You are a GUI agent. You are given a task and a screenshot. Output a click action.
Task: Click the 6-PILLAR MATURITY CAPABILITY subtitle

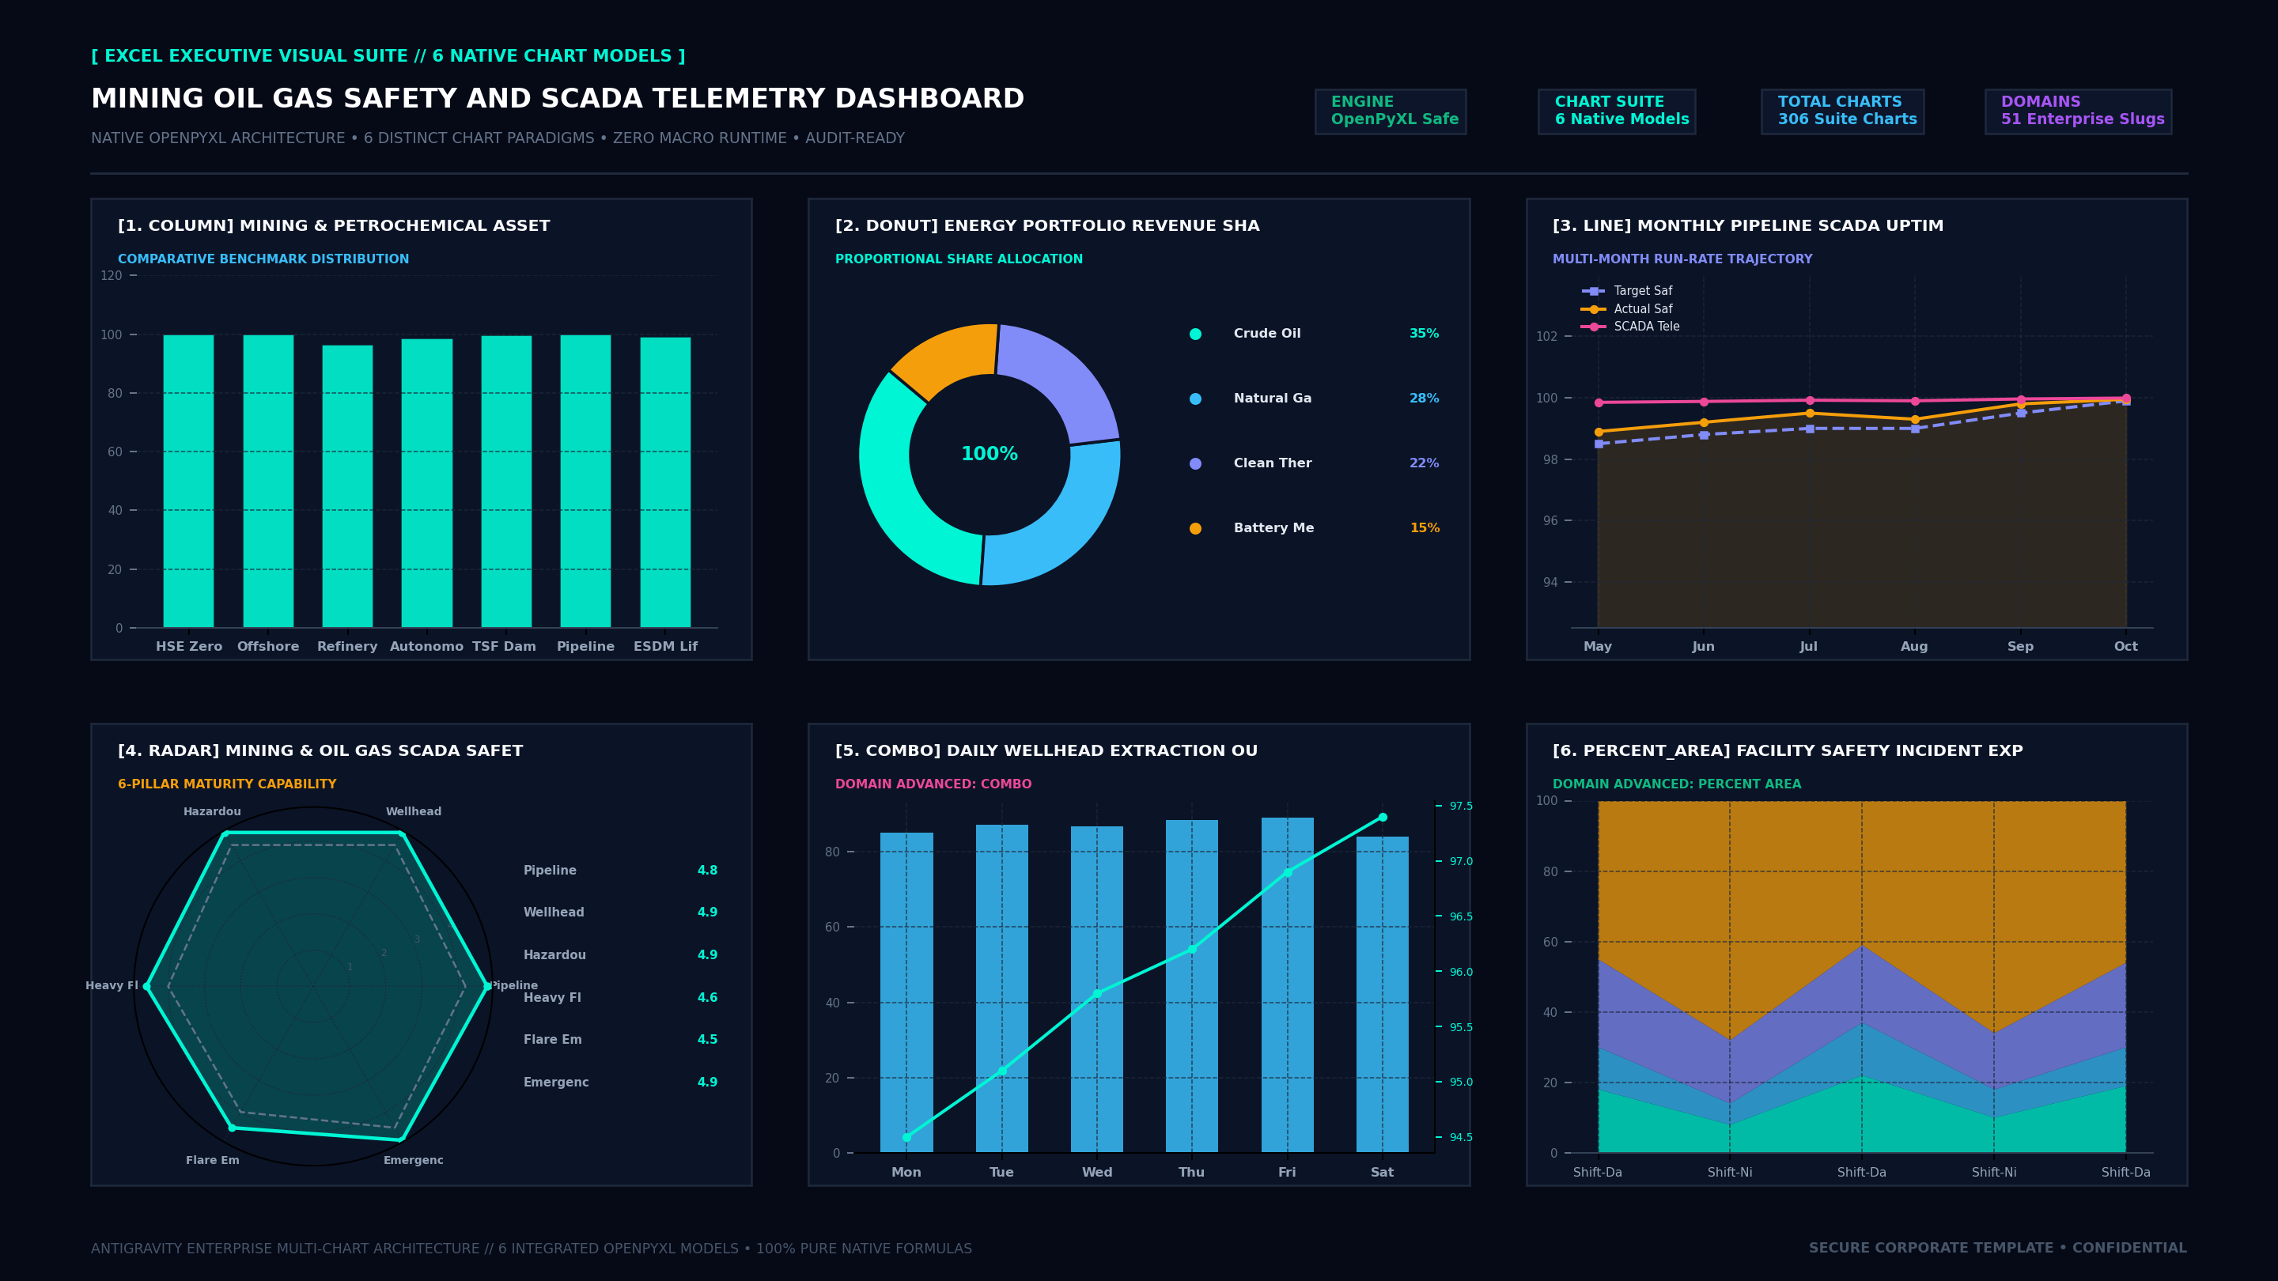tap(227, 785)
